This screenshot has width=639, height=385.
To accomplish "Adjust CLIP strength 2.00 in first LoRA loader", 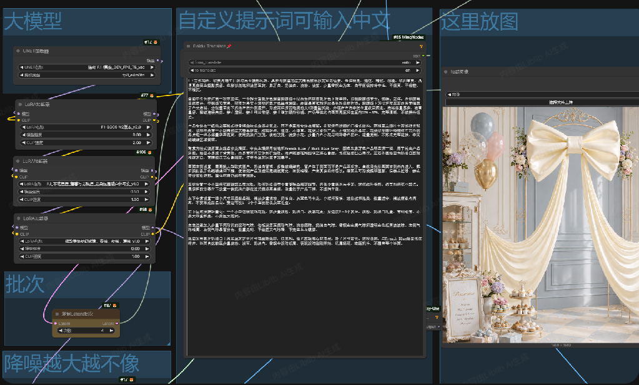I will point(86,142).
